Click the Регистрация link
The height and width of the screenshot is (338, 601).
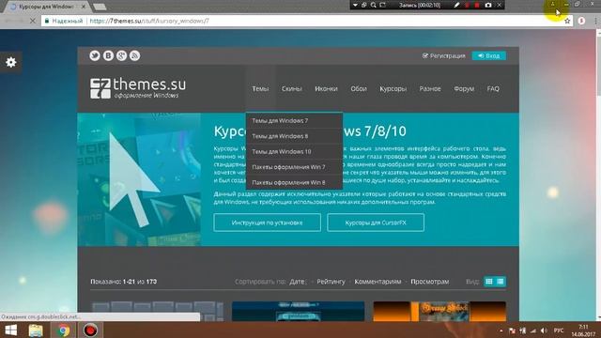tap(444, 55)
